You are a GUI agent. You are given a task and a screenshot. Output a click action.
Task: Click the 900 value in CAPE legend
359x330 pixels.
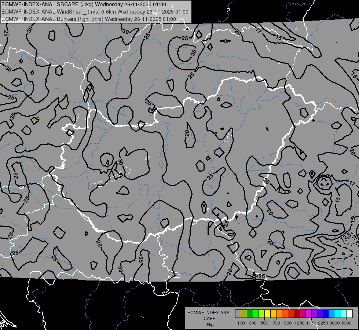tap(288, 323)
